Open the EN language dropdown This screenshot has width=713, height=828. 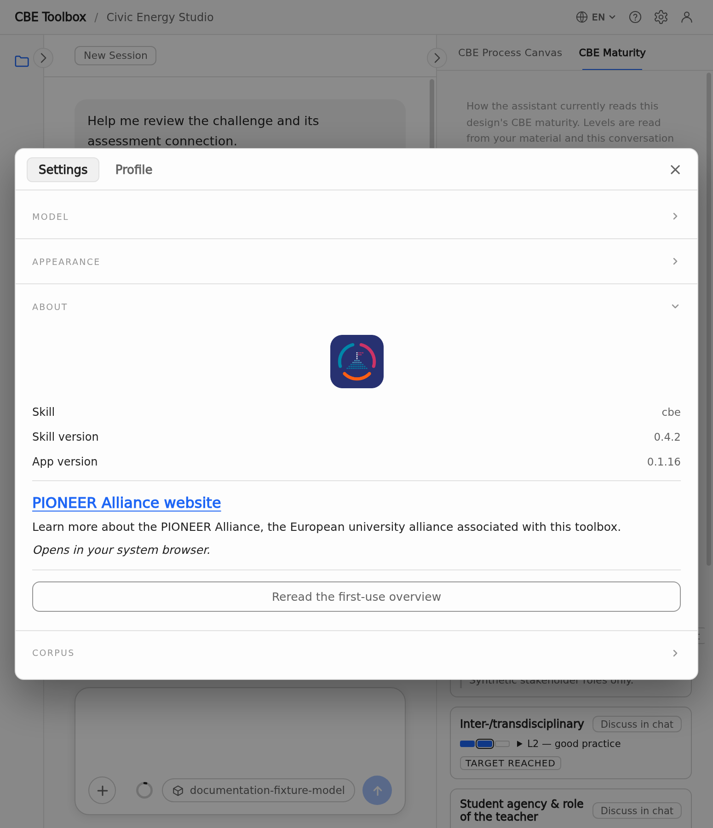click(x=596, y=17)
